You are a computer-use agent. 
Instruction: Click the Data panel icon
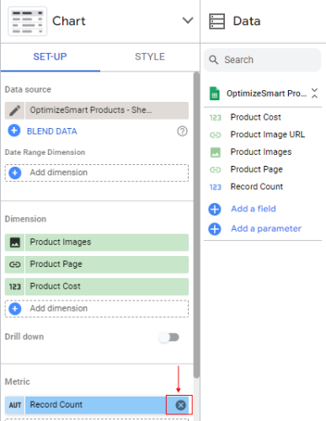pyautogui.click(x=216, y=21)
